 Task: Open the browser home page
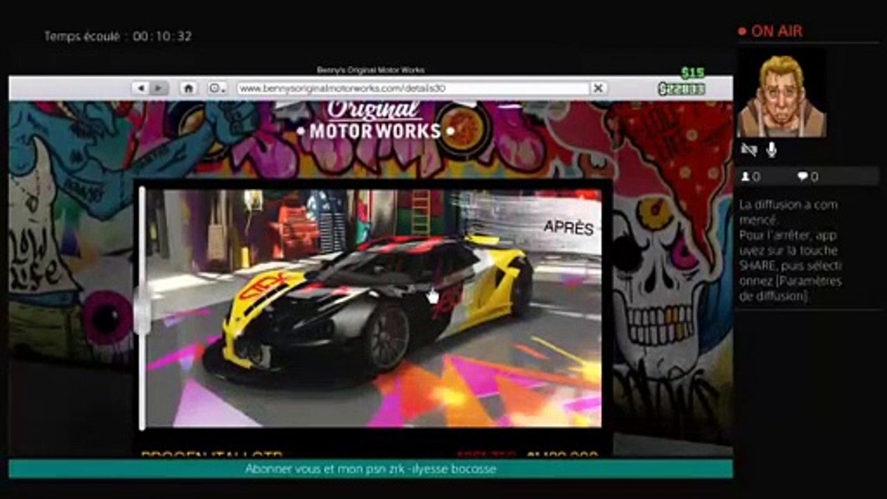pos(188,88)
